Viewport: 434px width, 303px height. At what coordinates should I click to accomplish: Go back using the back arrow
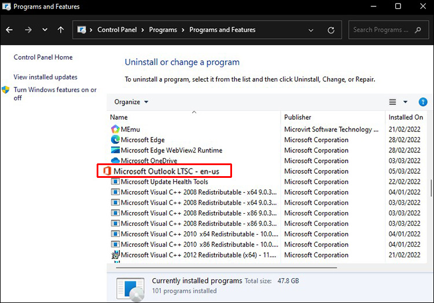[9, 30]
